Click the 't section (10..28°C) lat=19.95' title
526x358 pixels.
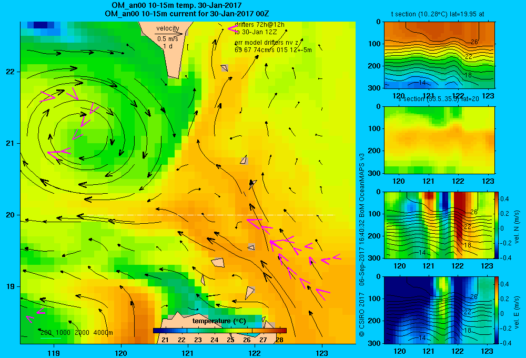438,14
